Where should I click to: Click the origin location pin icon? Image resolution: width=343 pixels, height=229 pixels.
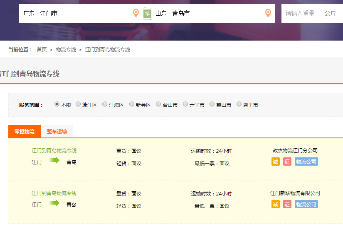(136, 13)
